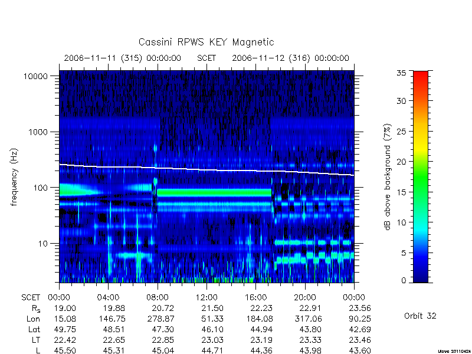Viewport: 472px width, 354px height.
Task: Click the top-axis SCET label between the dates
Action: point(206,58)
